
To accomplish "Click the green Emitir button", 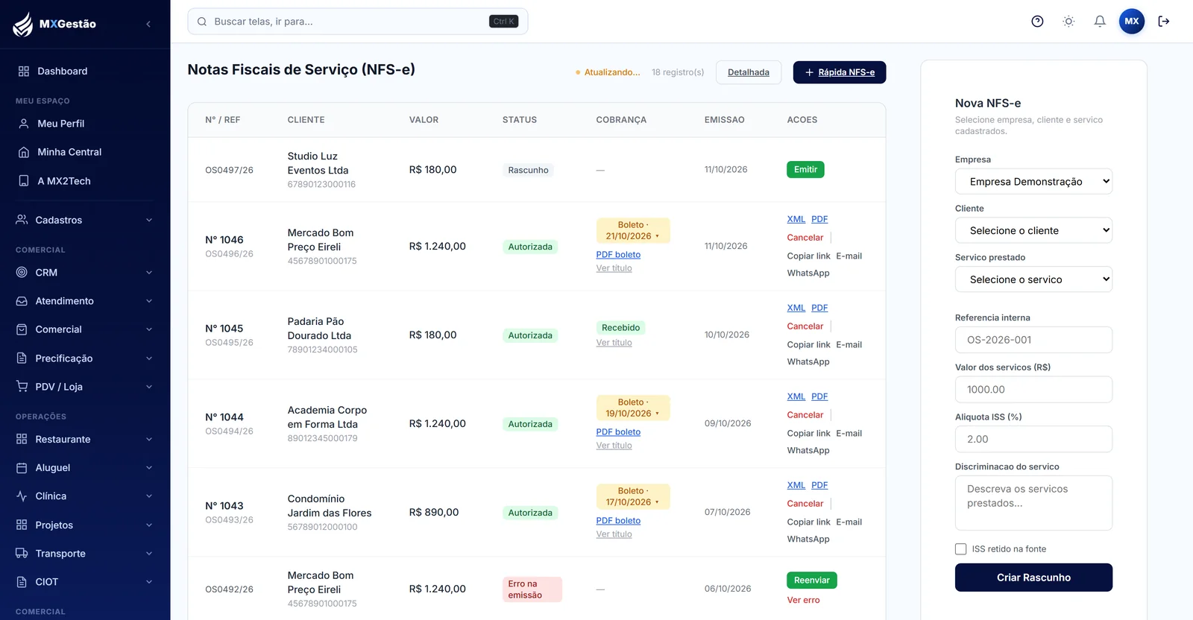I will click(805, 170).
